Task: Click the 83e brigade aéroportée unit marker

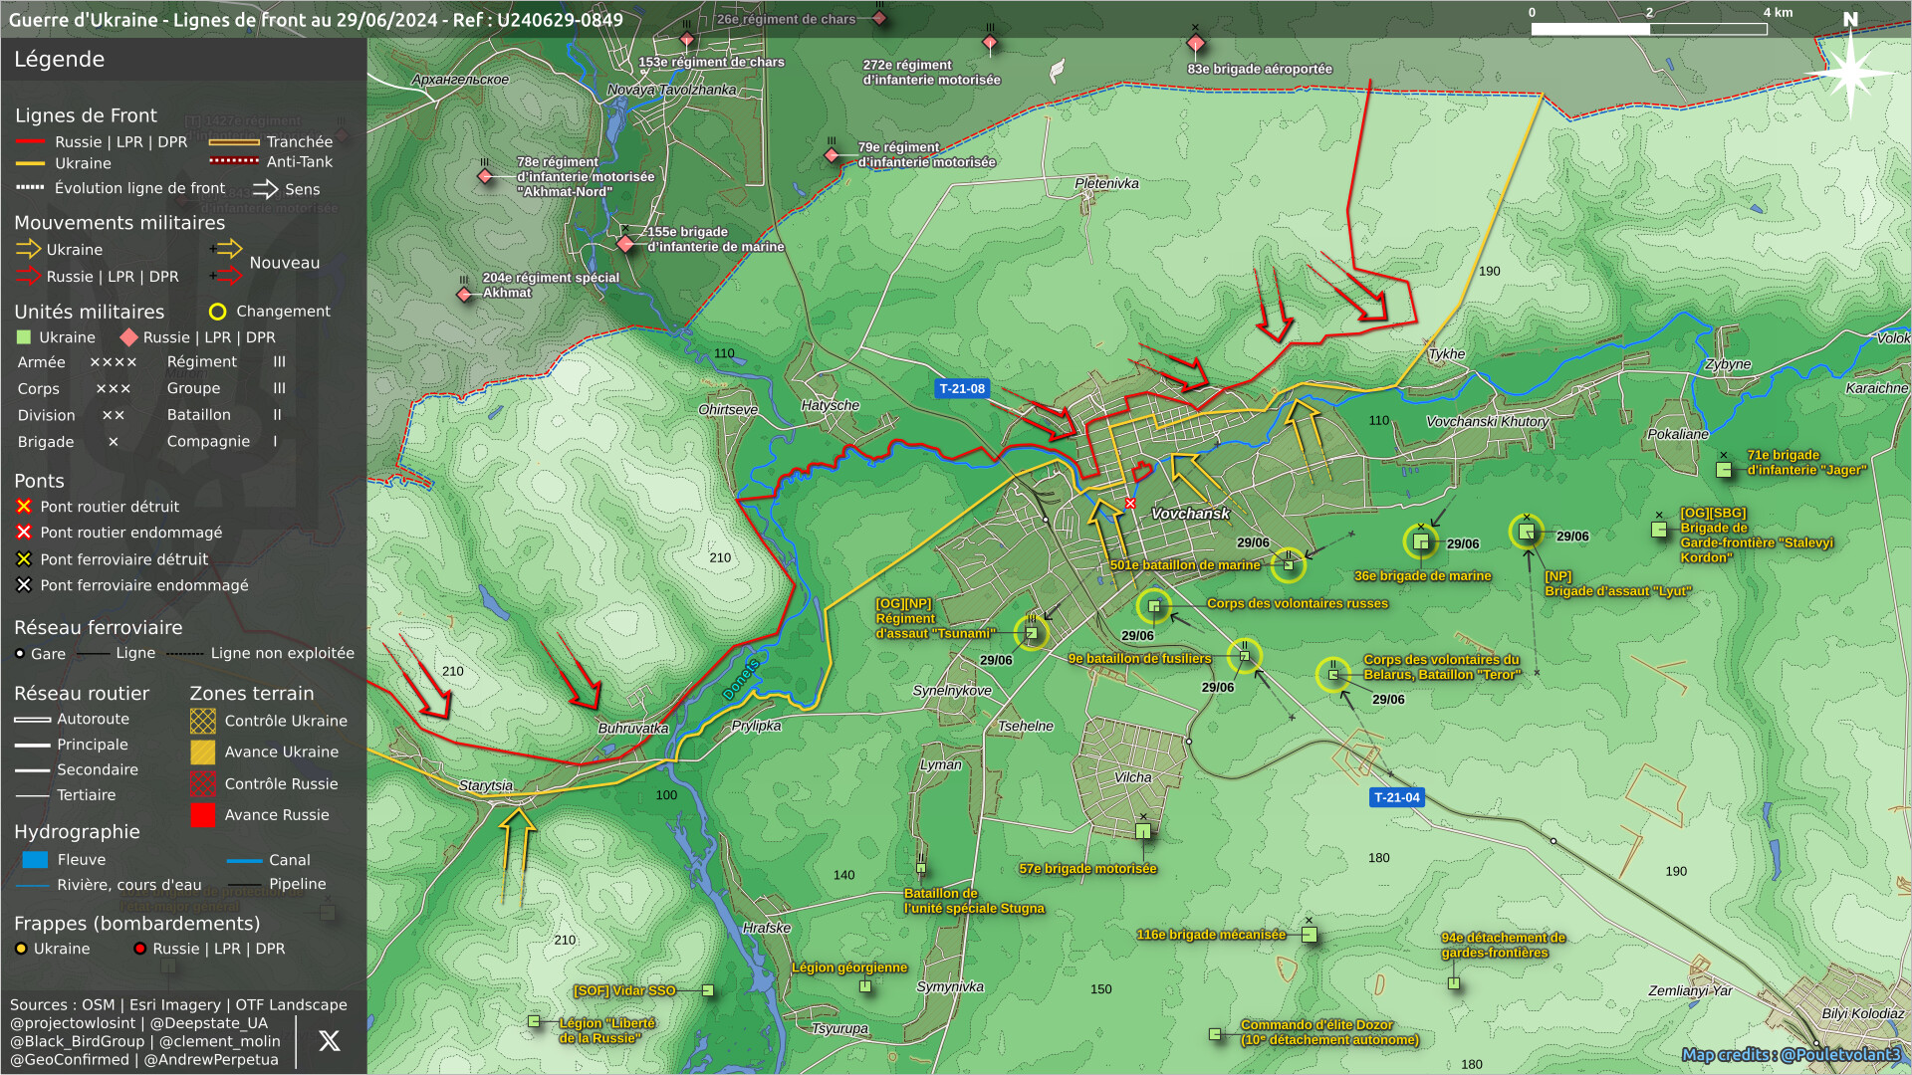Action: (x=1195, y=43)
